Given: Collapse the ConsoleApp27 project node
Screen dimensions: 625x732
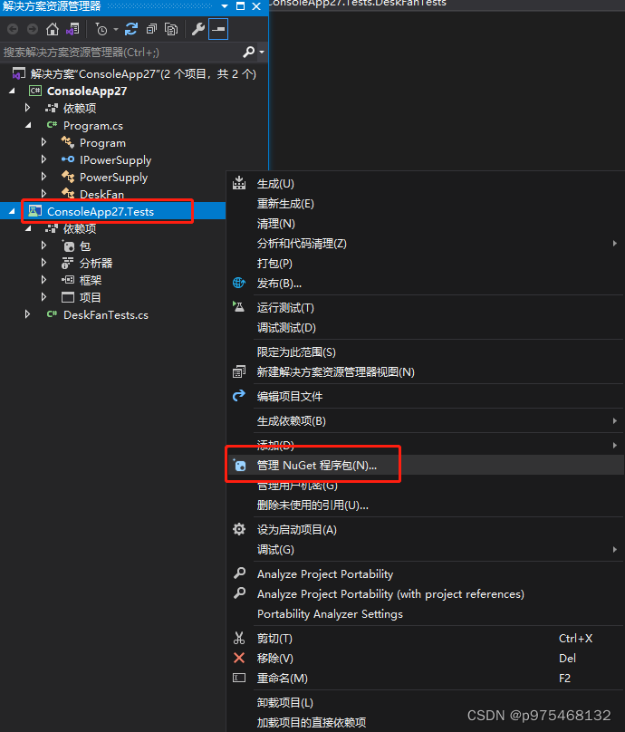Looking at the screenshot, I should (x=12, y=91).
